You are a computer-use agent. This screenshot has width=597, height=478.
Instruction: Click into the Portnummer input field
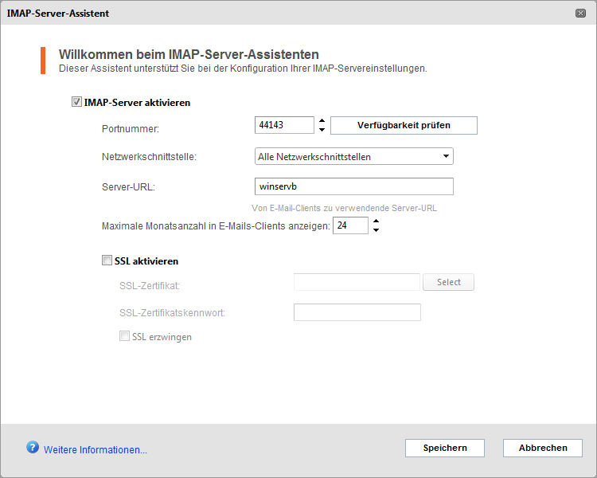point(283,125)
